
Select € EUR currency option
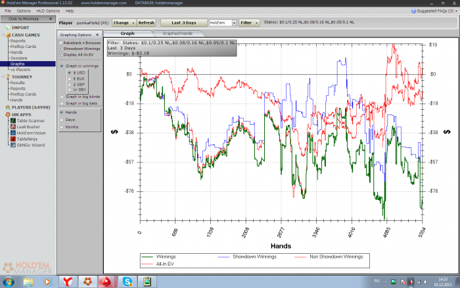[69, 79]
